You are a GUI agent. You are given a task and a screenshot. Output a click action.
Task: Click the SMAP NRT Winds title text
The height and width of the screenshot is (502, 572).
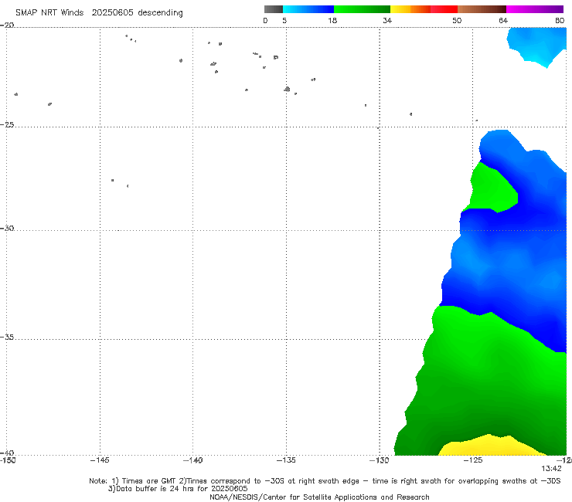tap(99, 13)
